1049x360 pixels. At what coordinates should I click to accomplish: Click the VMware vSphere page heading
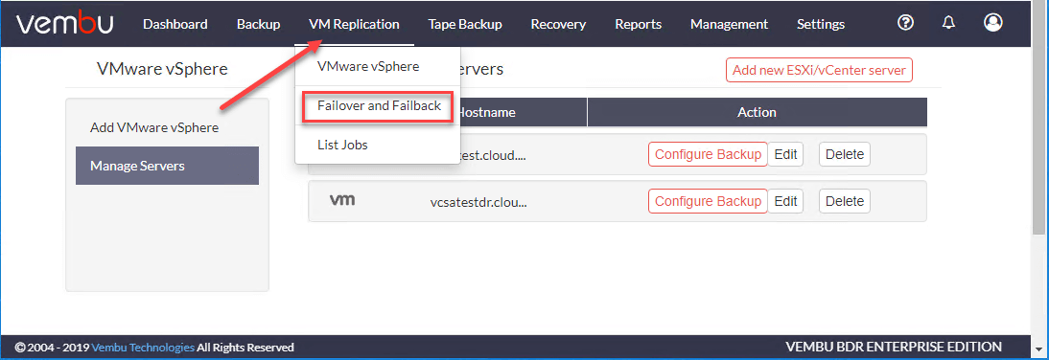coord(163,69)
